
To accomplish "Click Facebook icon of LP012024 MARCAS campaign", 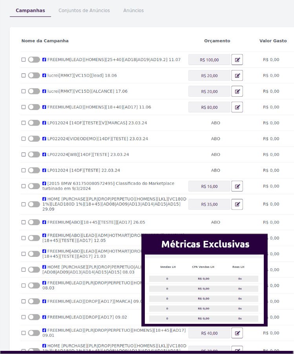I will click(x=44, y=123).
